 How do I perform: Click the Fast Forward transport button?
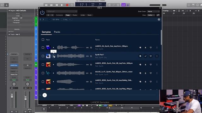[51, 5]
